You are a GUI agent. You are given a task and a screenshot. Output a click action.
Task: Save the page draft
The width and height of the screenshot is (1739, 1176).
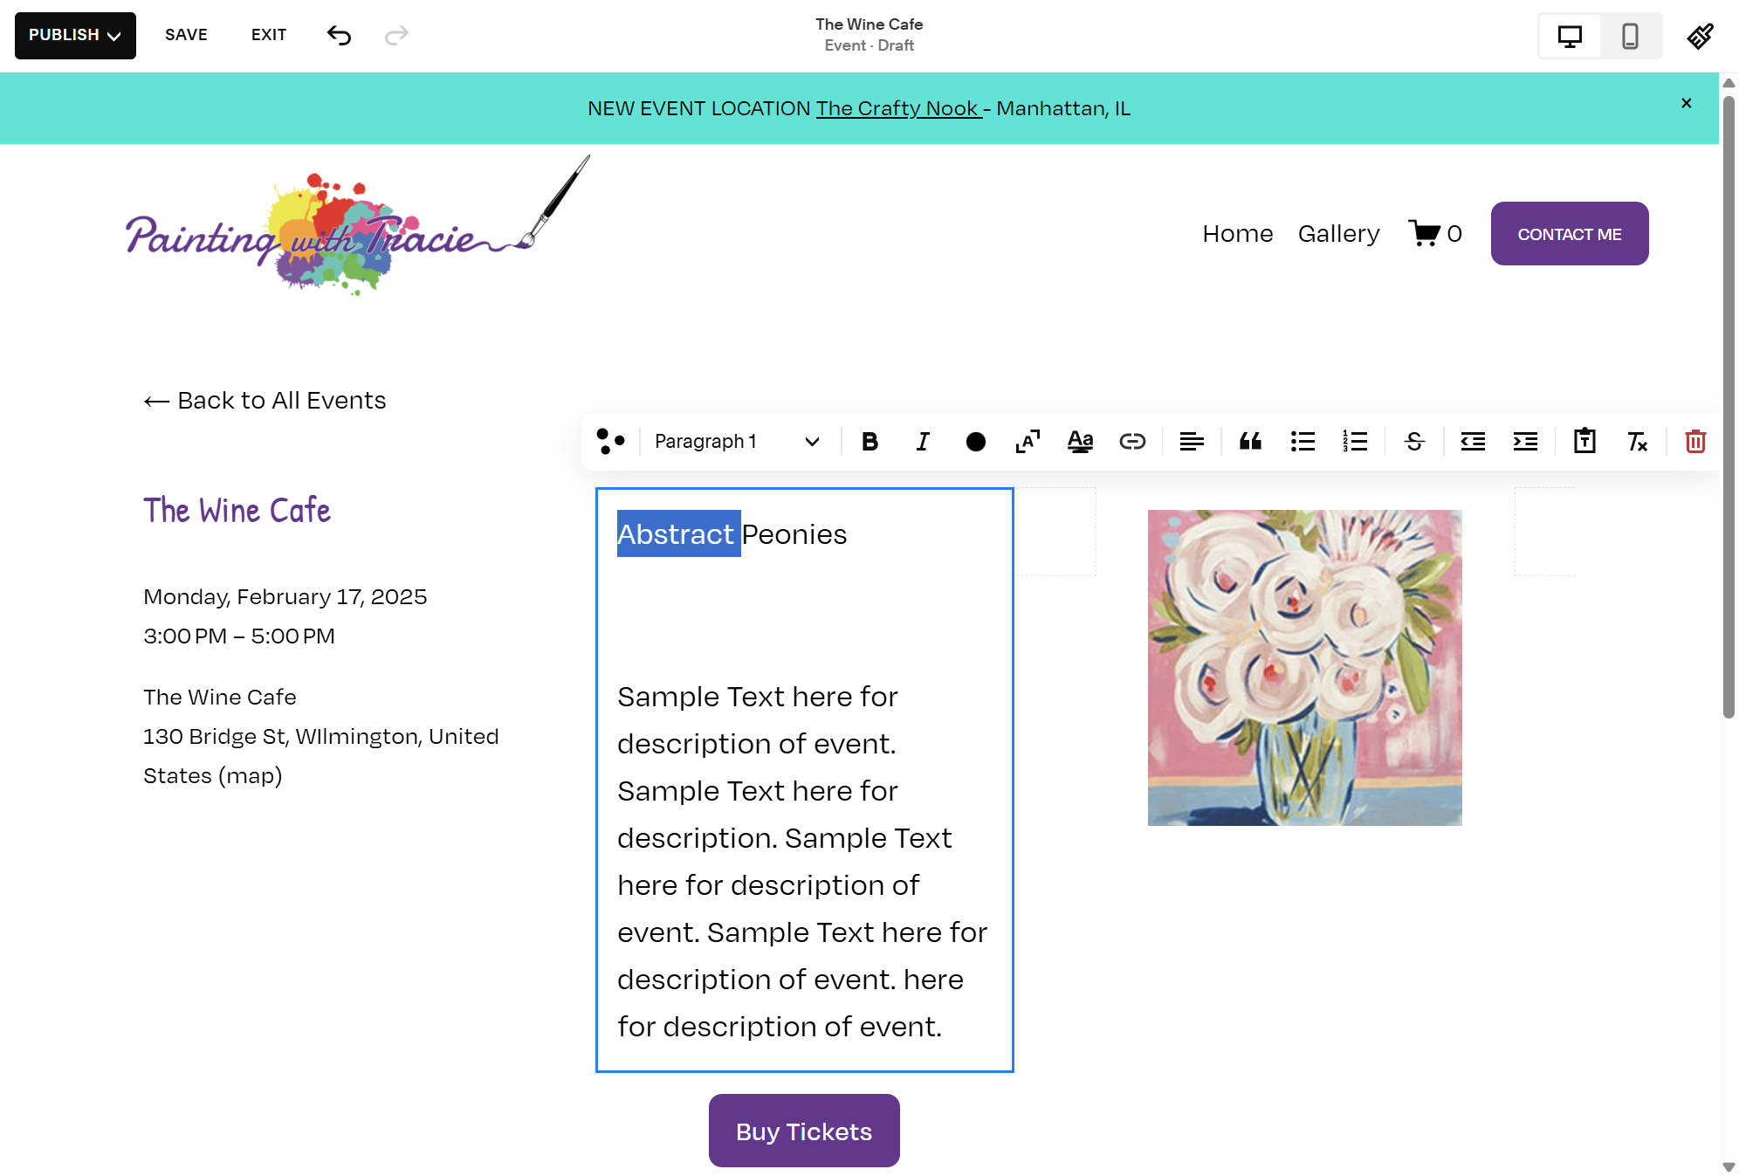point(186,35)
